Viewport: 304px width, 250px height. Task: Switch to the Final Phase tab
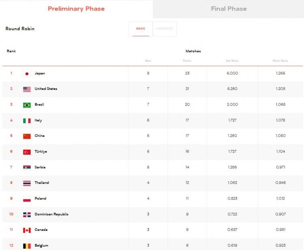(229, 8)
